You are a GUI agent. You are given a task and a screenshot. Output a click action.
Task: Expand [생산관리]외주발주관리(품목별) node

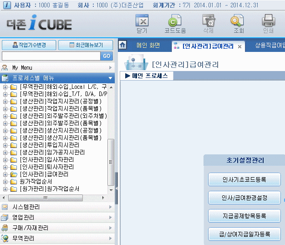pos(5,123)
